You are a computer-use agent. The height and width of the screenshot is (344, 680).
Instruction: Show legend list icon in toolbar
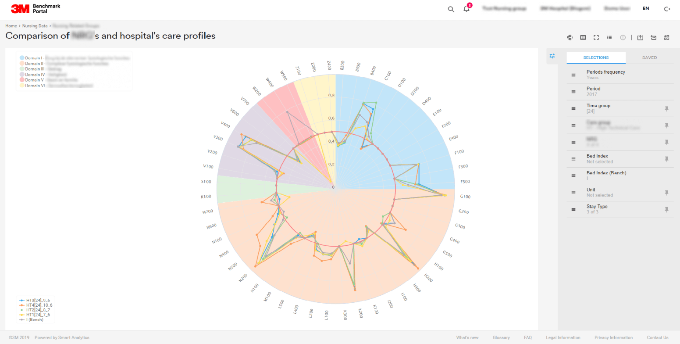pyautogui.click(x=609, y=38)
